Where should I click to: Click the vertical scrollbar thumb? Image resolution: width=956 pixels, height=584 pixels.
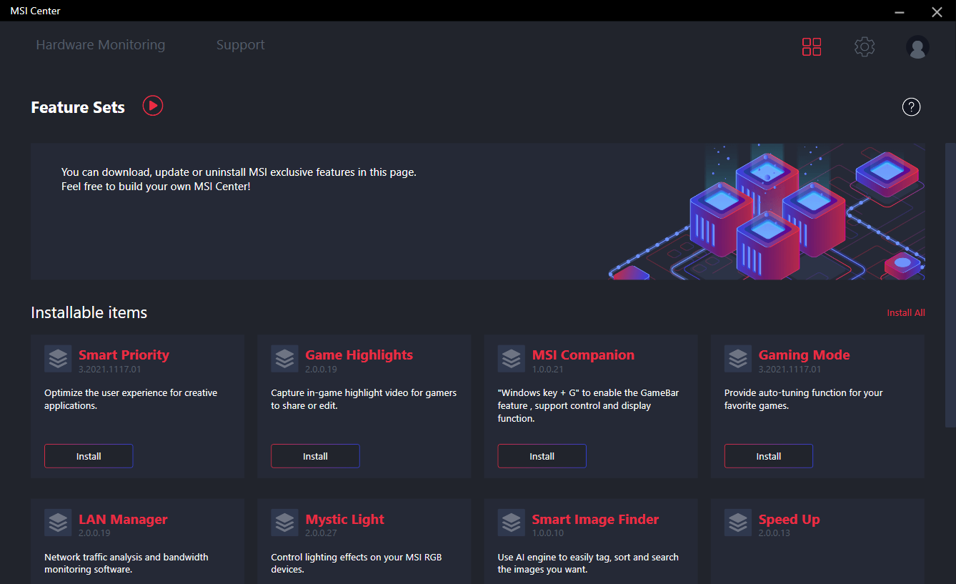(x=950, y=284)
